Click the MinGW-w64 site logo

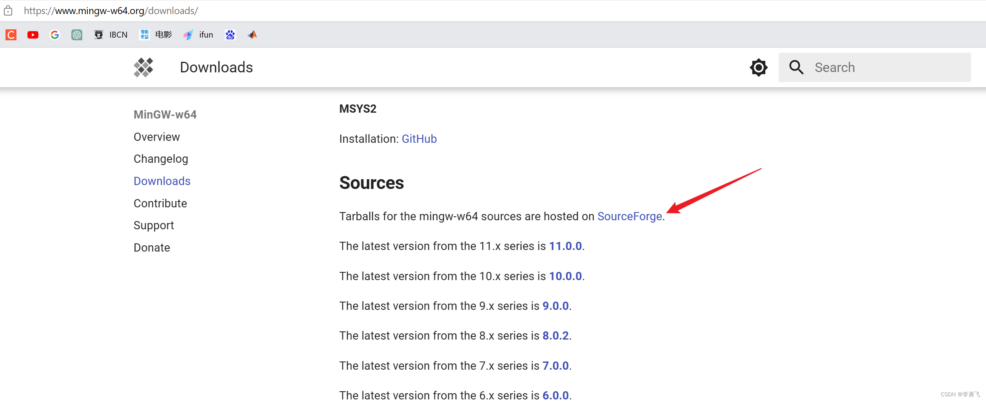pos(143,67)
